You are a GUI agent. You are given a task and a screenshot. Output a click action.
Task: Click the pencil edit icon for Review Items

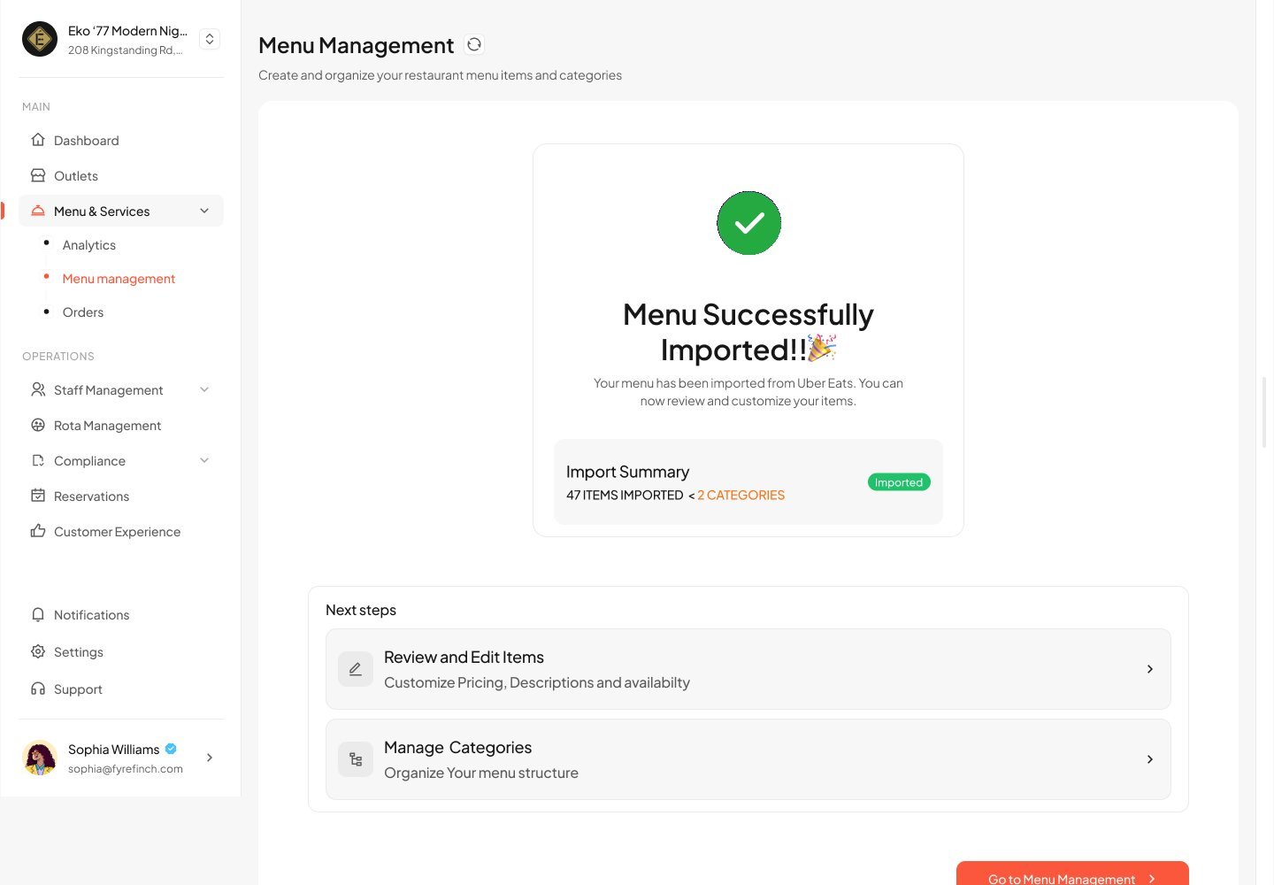click(x=356, y=669)
